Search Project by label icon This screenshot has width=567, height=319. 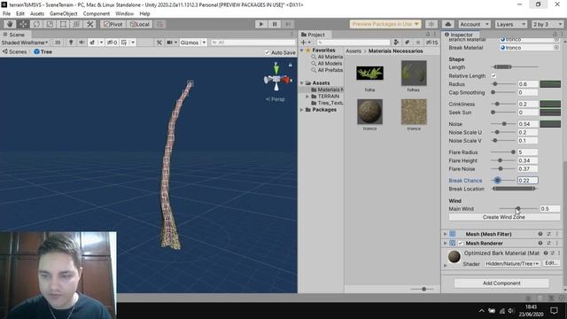[x=408, y=43]
